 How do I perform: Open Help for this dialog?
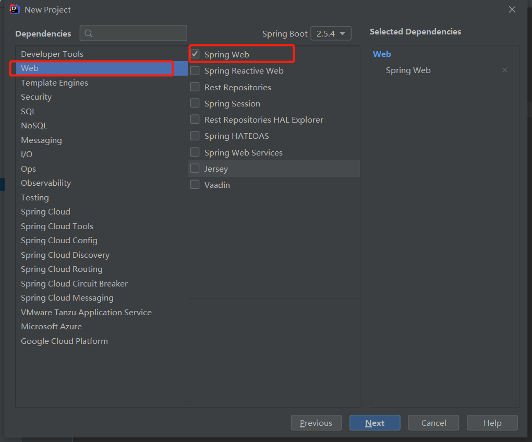(x=492, y=423)
